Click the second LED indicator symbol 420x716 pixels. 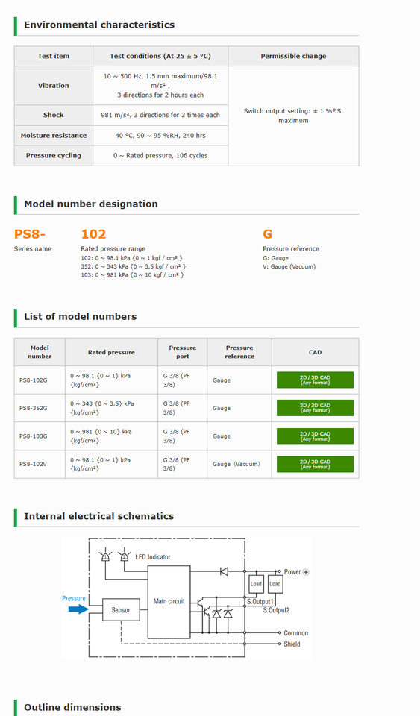[x=124, y=555]
